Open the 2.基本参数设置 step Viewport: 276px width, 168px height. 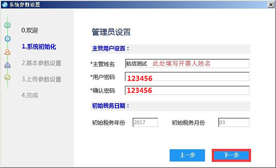(x=41, y=63)
